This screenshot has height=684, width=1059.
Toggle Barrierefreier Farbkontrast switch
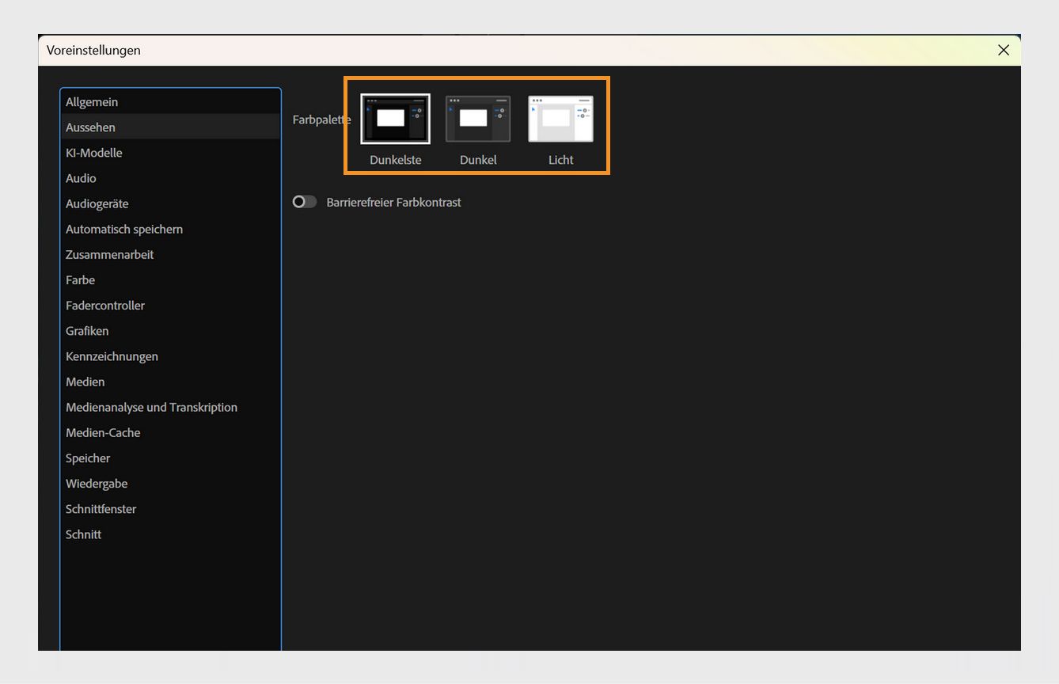coord(305,202)
